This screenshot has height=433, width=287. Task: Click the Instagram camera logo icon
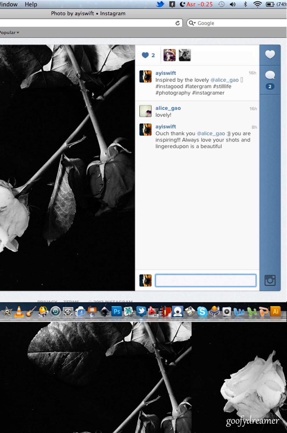coord(270,280)
